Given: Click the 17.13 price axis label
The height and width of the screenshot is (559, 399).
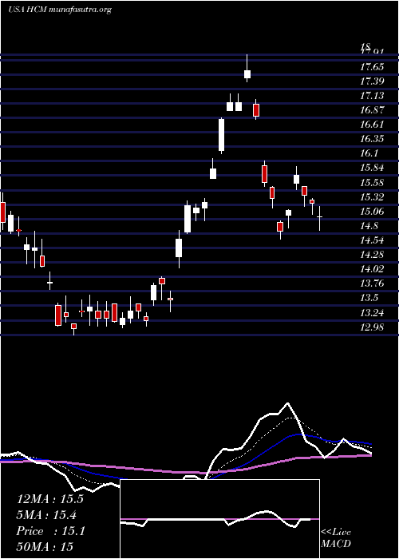Looking at the screenshot, I should point(372,96).
